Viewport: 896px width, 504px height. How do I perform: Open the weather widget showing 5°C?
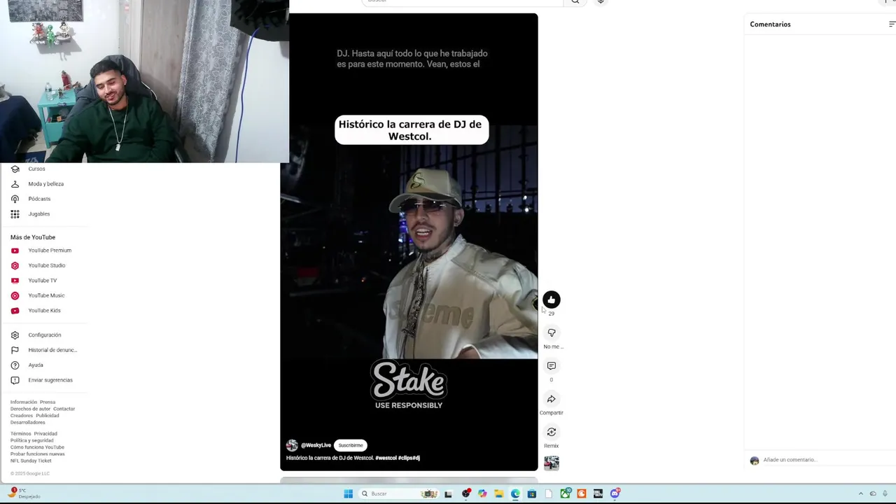(x=23, y=493)
